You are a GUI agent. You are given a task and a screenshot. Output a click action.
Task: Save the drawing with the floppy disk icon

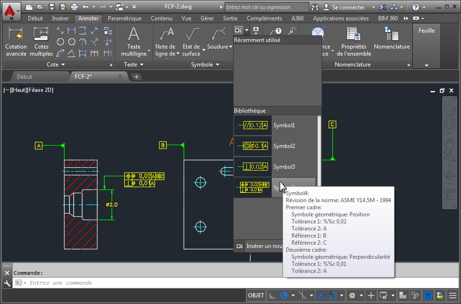click(x=52, y=7)
